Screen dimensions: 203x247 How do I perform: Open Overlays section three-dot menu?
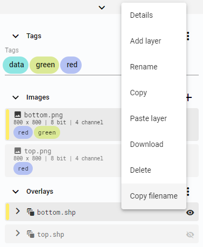pos(188,192)
